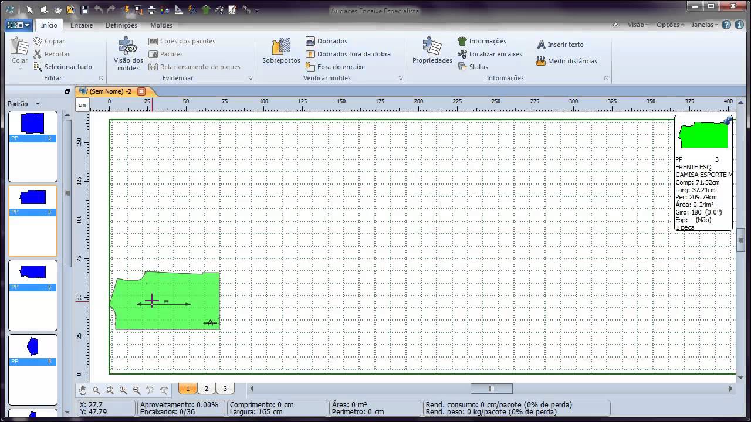This screenshot has width=751, height=422.
Task: Click Inserir texto tool
Action: 560,45
